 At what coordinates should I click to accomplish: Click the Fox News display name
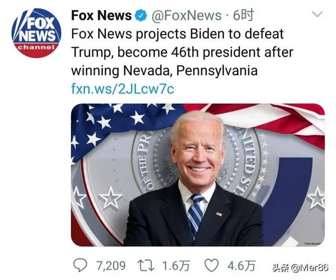point(101,15)
